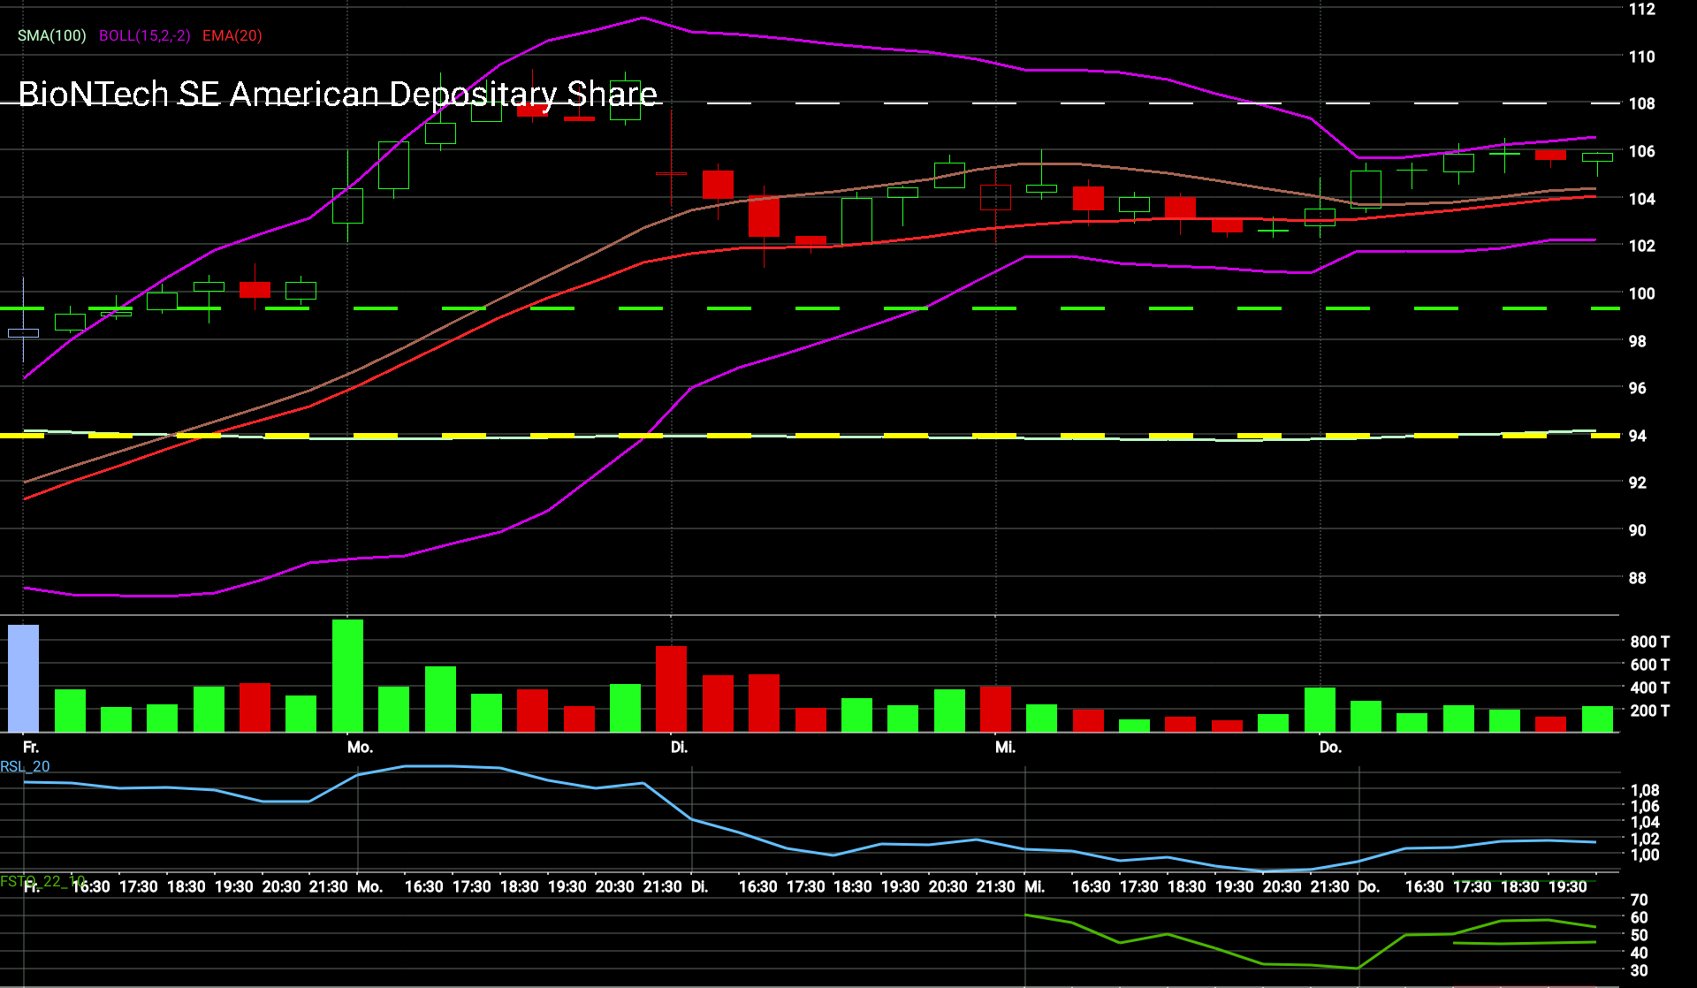1697x988 pixels.
Task: Click the 94 value on the price axis
Action: (x=1637, y=436)
